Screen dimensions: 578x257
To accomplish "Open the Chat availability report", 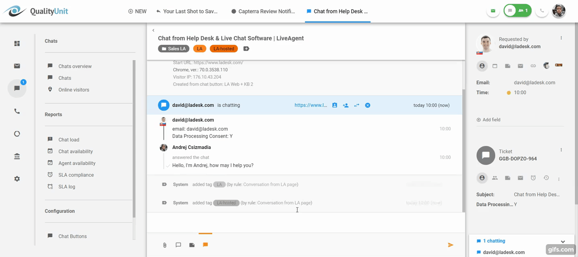I will (x=75, y=151).
